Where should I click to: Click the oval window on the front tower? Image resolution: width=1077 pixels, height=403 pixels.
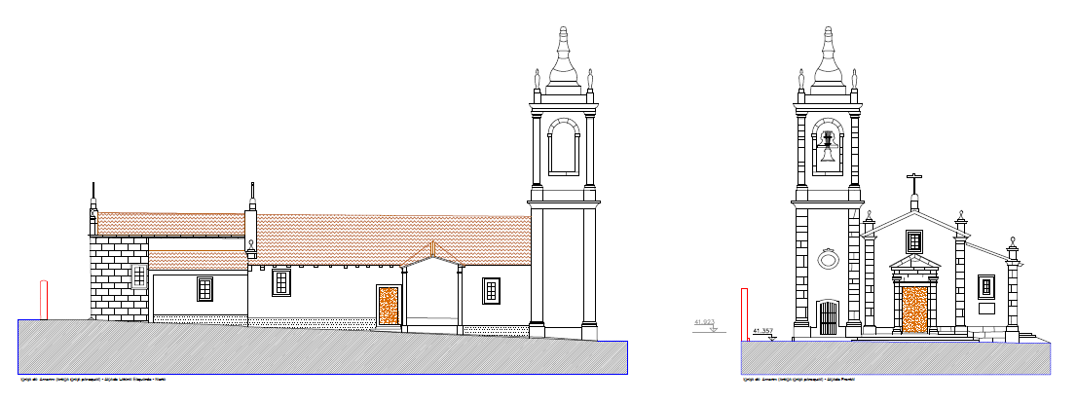click(x=828, y=259)
